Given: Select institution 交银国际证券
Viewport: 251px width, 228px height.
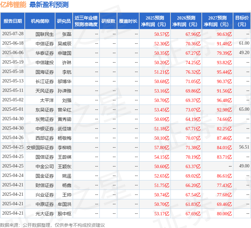Looking at the screenshot, I should (40, 147).
